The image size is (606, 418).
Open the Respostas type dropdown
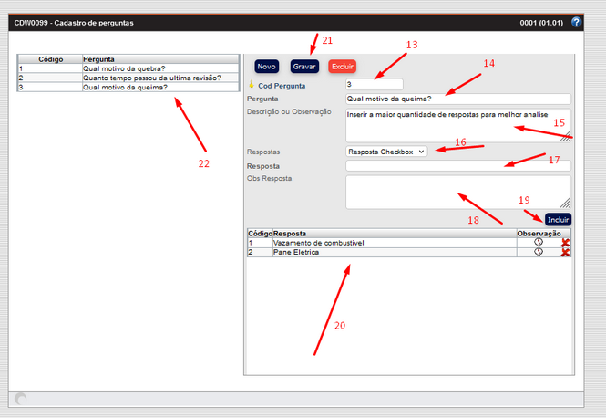coord(386,152)
